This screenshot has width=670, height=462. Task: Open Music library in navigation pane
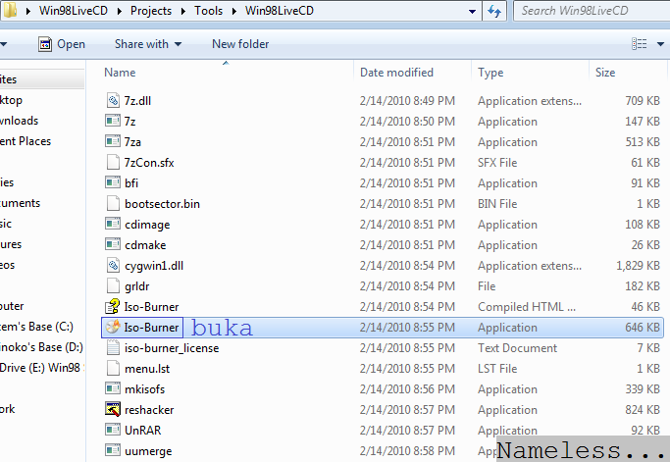pyautogui.click(x=6, y=224)
